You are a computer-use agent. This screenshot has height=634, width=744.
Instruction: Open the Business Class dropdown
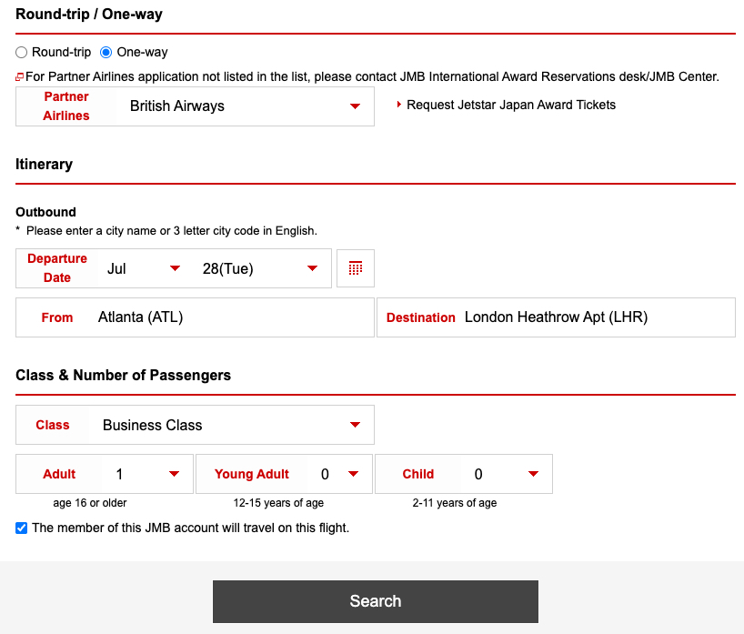[x=227, y=425]
